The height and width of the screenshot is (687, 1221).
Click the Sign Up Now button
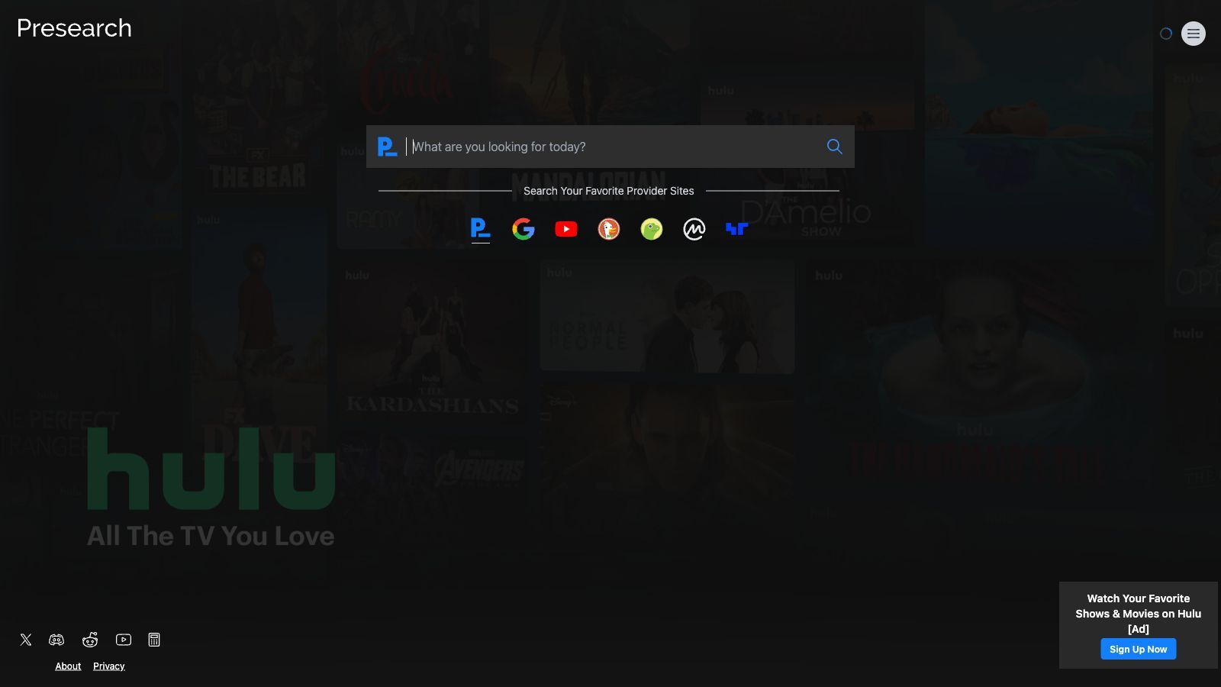click(1138, 649)
